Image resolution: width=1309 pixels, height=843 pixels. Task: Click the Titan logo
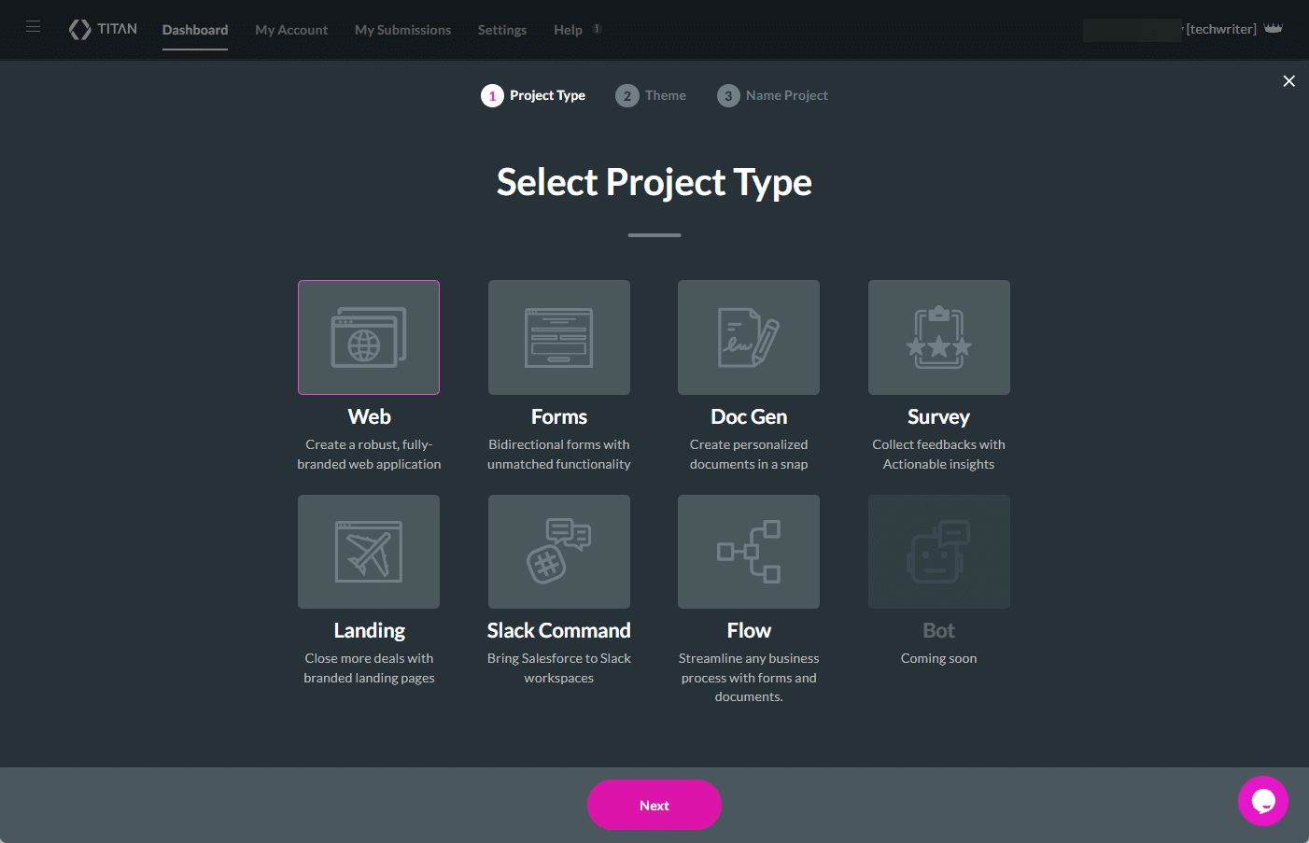tap(103, 29)
